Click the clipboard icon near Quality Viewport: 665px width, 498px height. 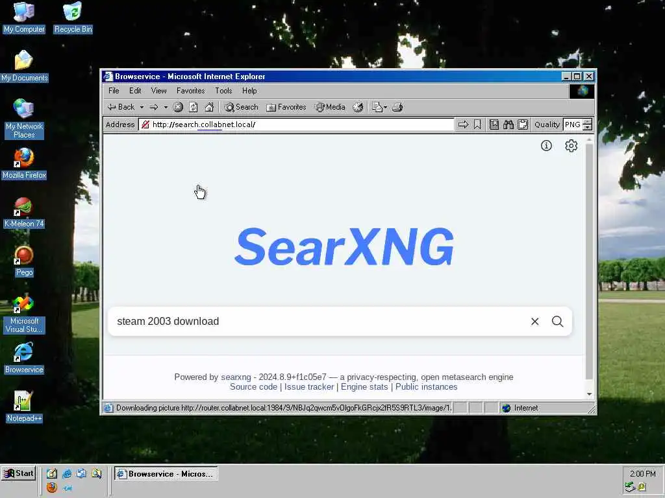[x=523, y=124]
